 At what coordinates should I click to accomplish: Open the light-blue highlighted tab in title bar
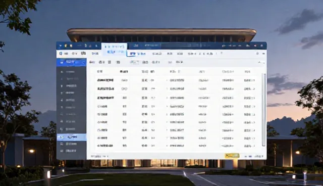point(114,50)
